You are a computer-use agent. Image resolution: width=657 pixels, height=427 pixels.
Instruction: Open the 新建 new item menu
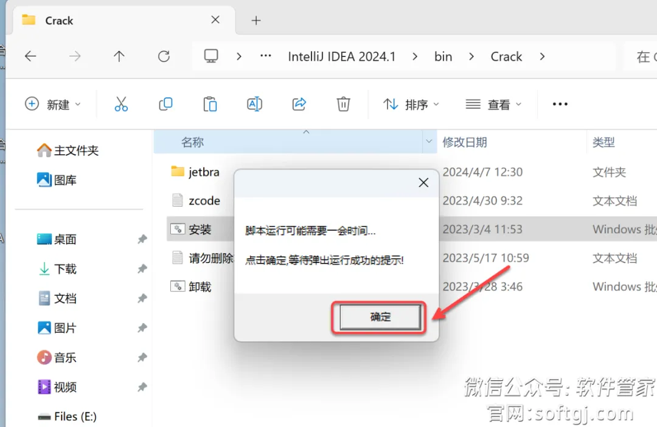[53, 104]
